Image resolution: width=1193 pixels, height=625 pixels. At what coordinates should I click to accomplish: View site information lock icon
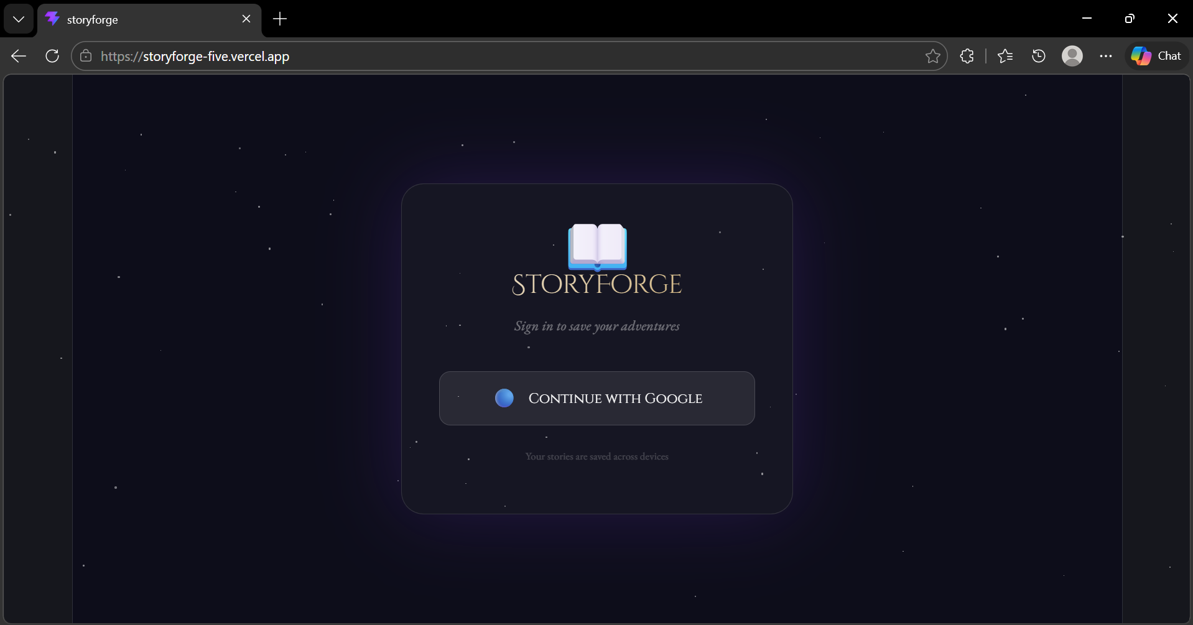pos(86,56)
